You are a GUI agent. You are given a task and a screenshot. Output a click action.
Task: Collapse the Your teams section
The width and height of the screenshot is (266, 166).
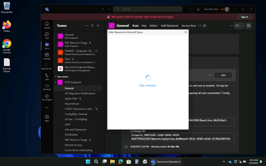56,77
